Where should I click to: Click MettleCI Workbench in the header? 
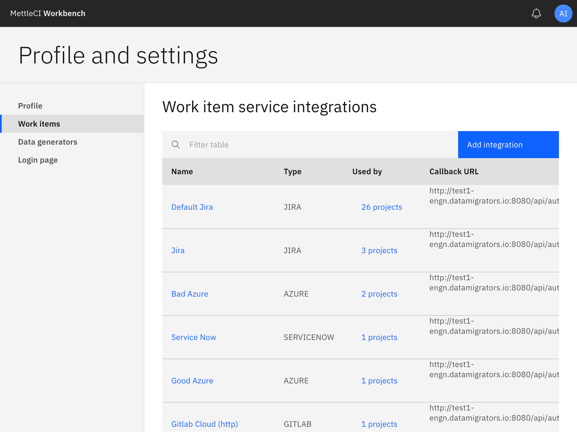pyautogui.click(x=48, y=13)
